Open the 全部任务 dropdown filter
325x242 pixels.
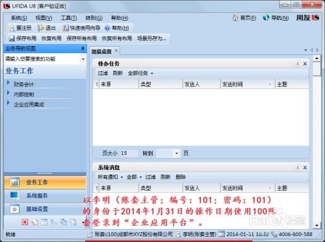[140, 73]
